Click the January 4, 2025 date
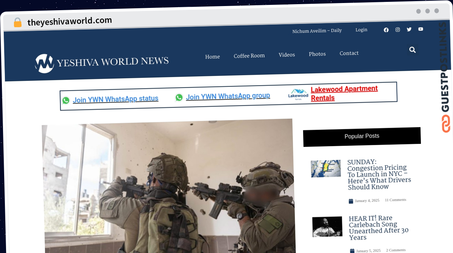The image size is (453, 253). click(367, 201)
